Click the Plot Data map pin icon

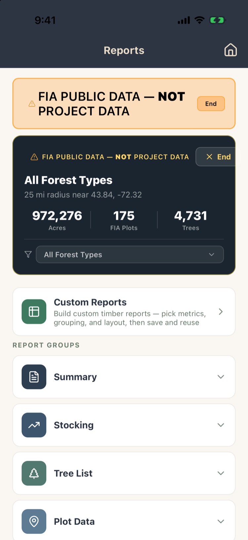coord(34,521)
